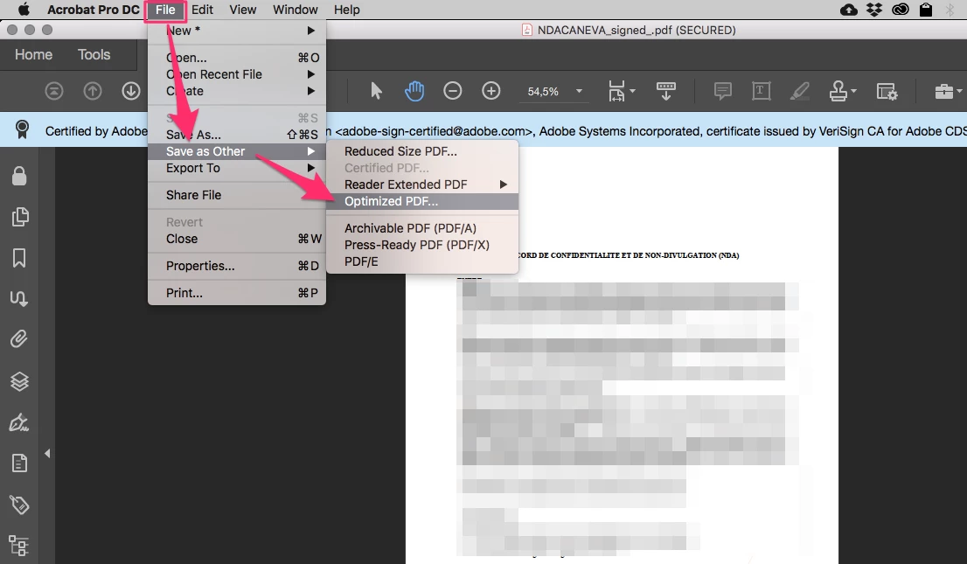
Task: Expand the Export To submenu
Action: [237, 169]
